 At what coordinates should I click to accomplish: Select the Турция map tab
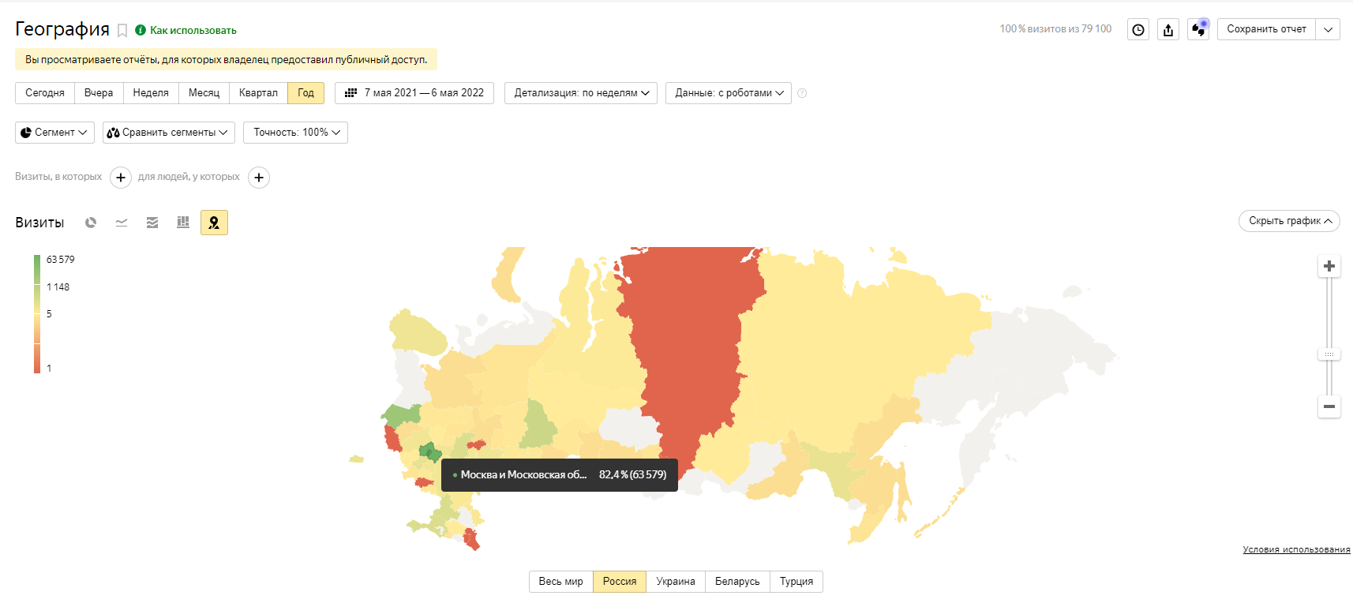pos(796,582)
